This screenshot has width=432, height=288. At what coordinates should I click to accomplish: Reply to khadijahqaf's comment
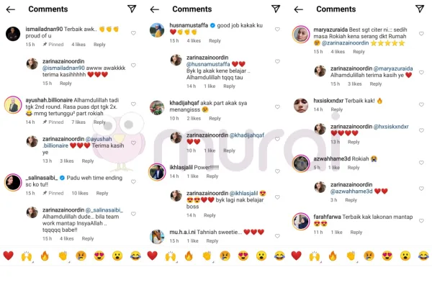point(215,119)
